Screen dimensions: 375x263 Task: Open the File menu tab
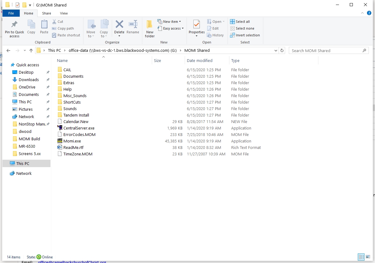tap(11, 13)
